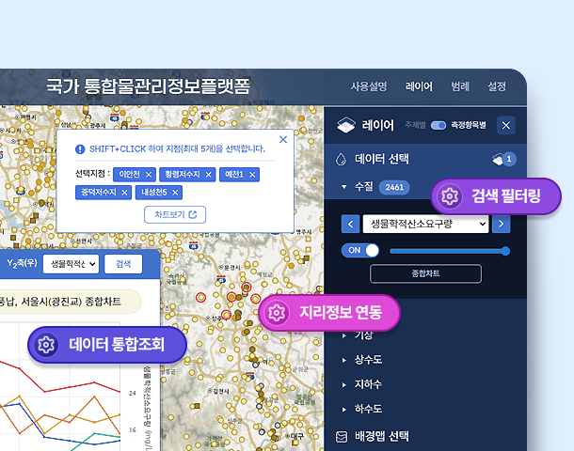The image size is (574, 451).
Task: Collapse the 수질 category
Action: (343, 187)
